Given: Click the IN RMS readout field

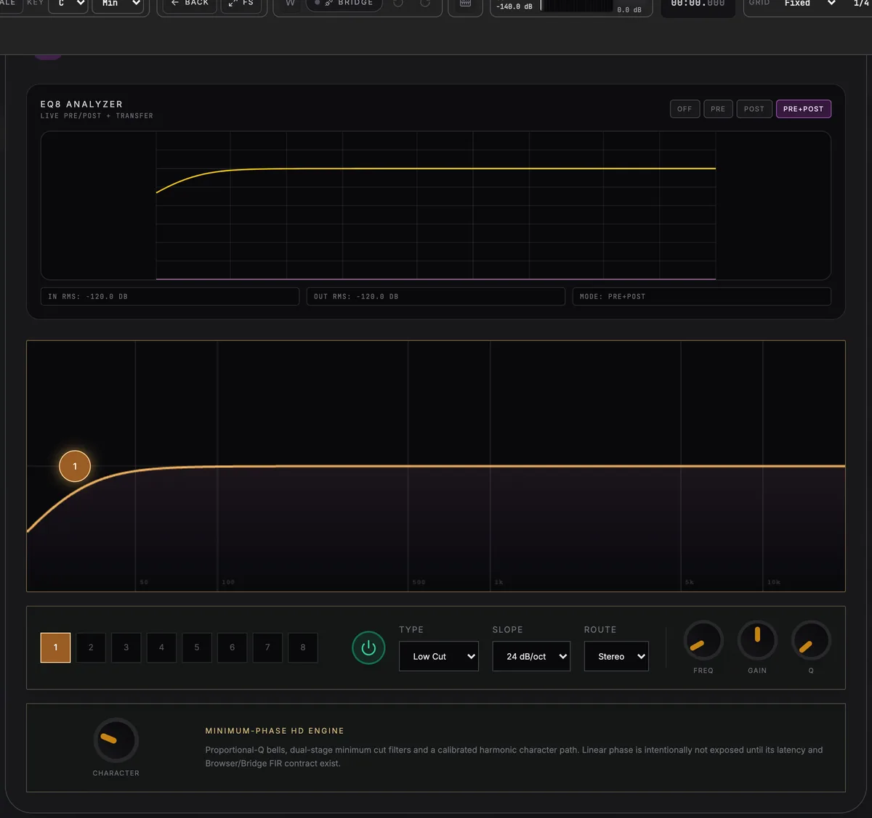Looking at the screenshot, I should (170, 296).
